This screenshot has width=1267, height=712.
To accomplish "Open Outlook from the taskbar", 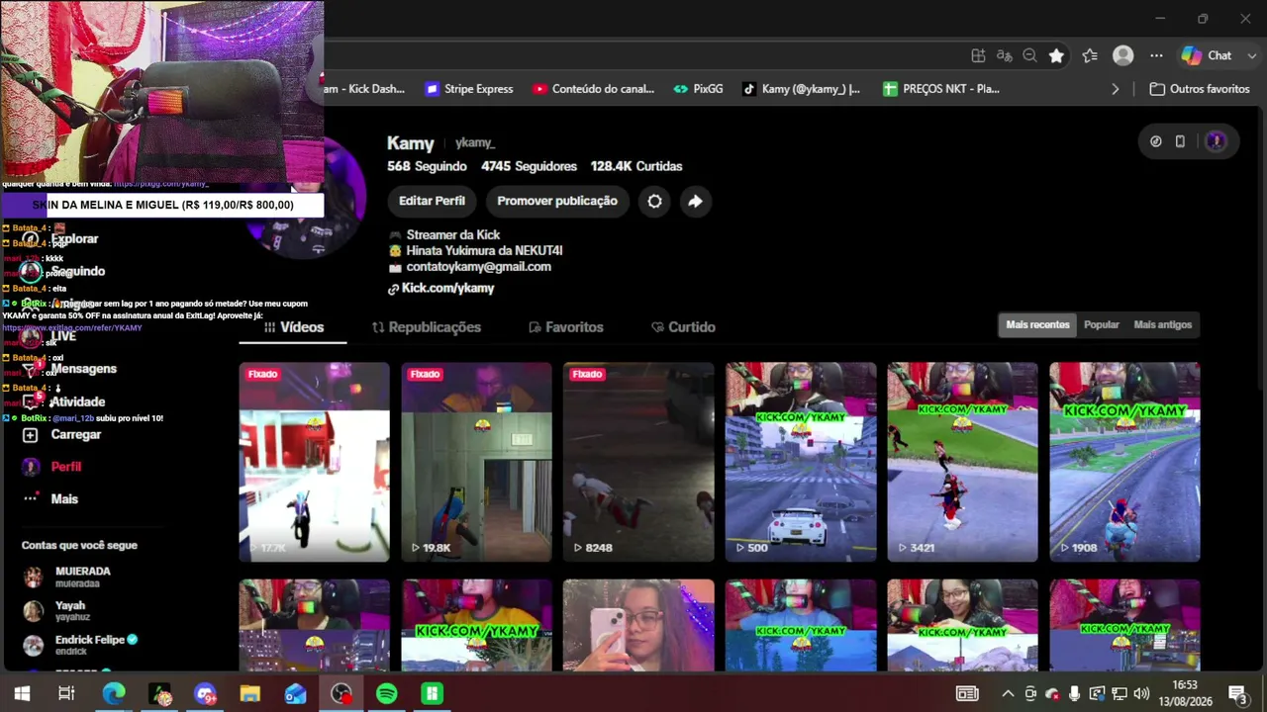I will pyautogui.click(x=295, y=694).
